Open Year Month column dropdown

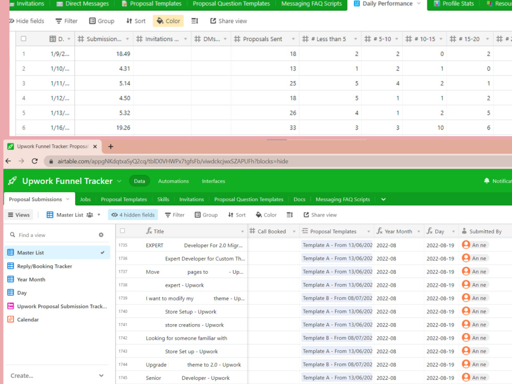tap(419, 231)
